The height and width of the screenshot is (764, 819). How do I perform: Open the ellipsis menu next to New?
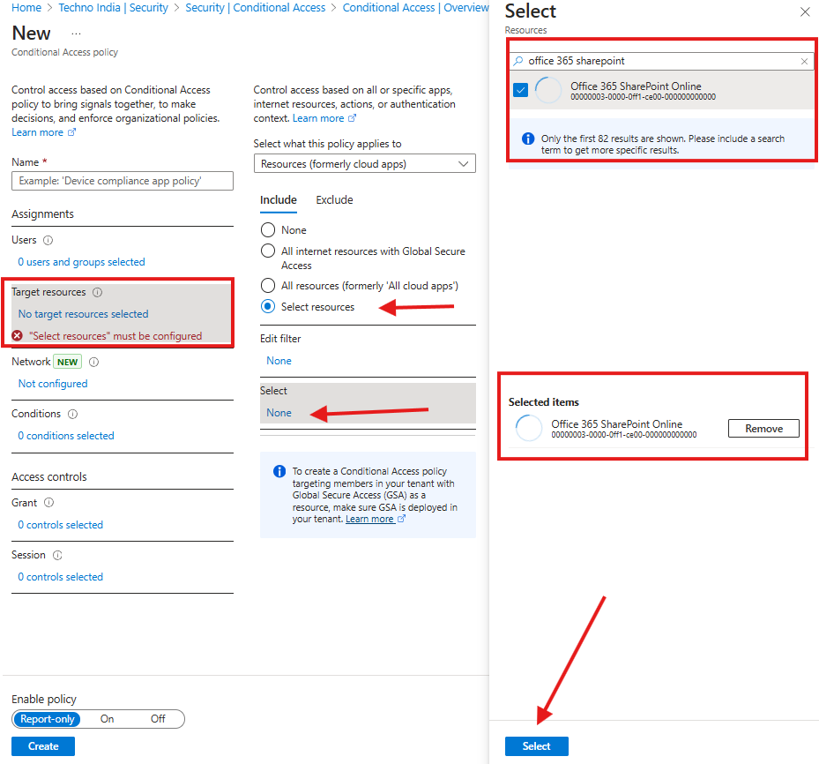(x=77, y=34)
